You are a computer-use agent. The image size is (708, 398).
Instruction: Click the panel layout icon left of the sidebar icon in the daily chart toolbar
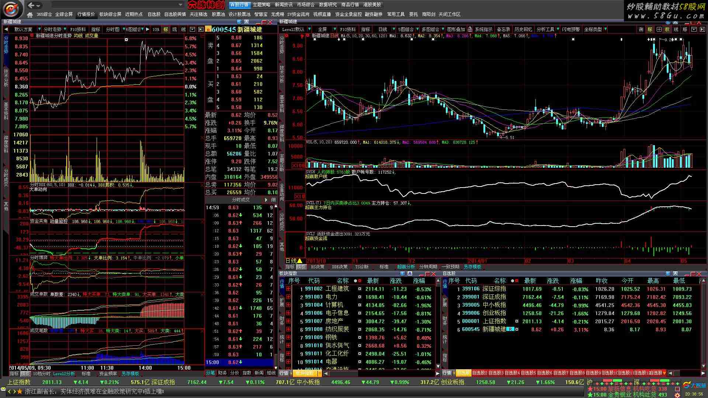[x=694, y=29]
